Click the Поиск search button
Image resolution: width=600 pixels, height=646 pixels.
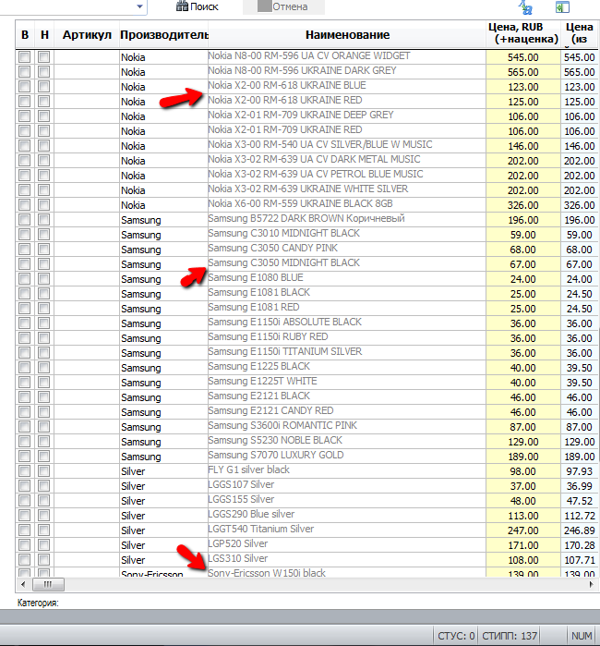point(198,6)
